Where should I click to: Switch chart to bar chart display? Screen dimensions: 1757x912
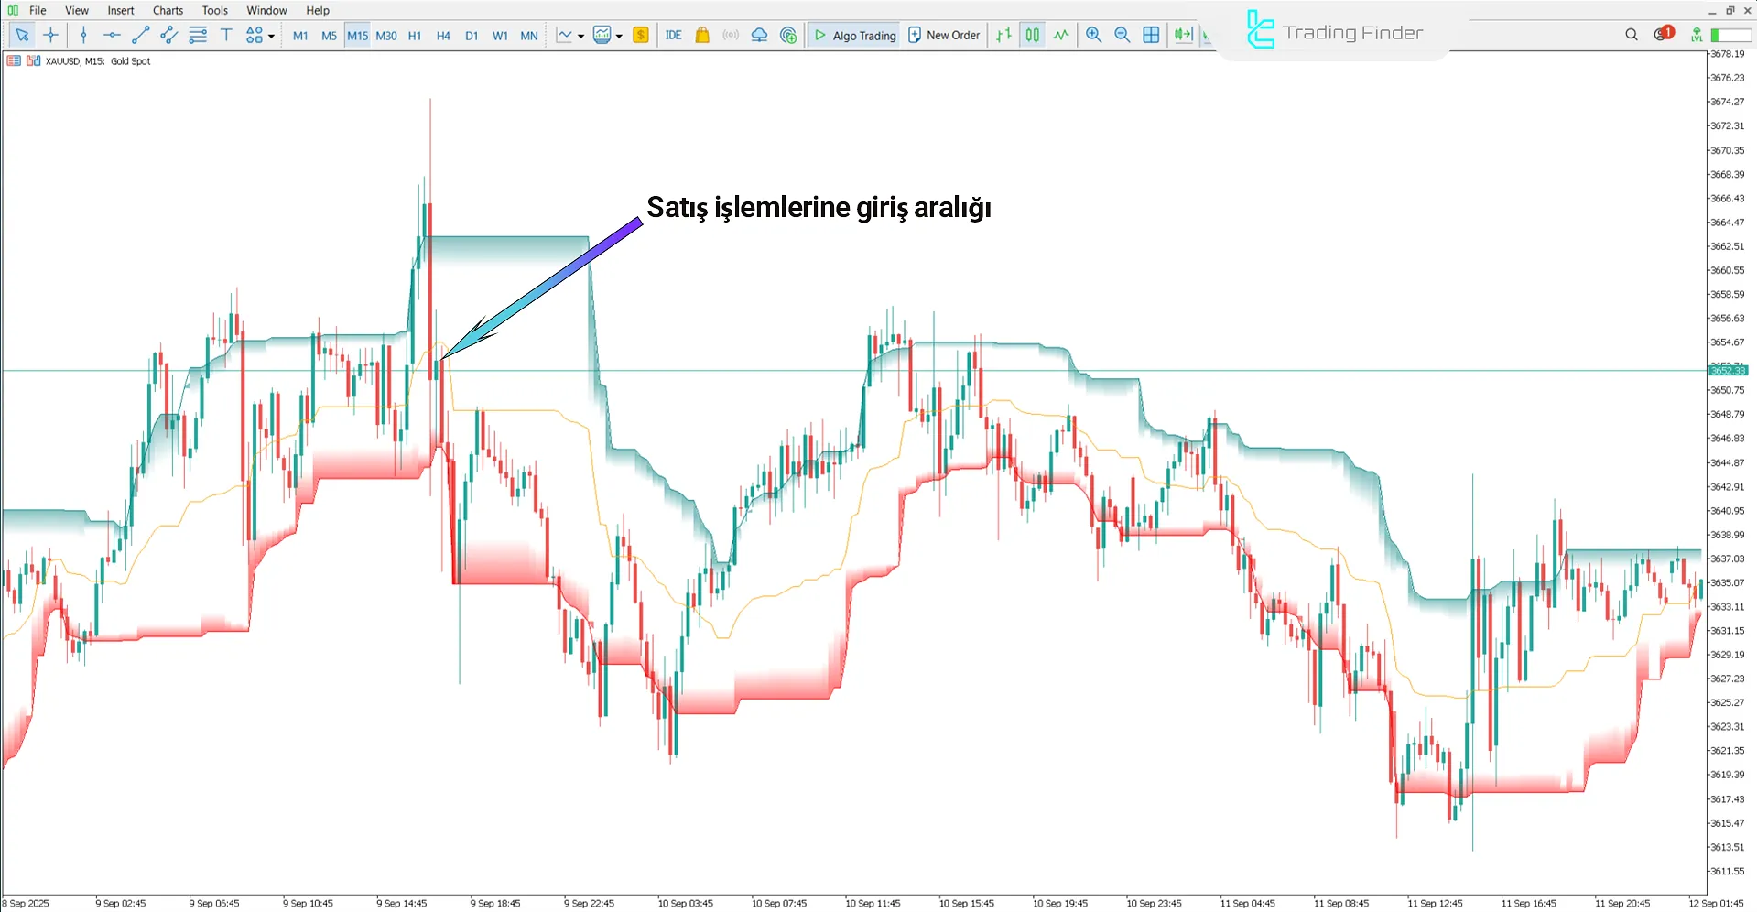[1003, 35]
